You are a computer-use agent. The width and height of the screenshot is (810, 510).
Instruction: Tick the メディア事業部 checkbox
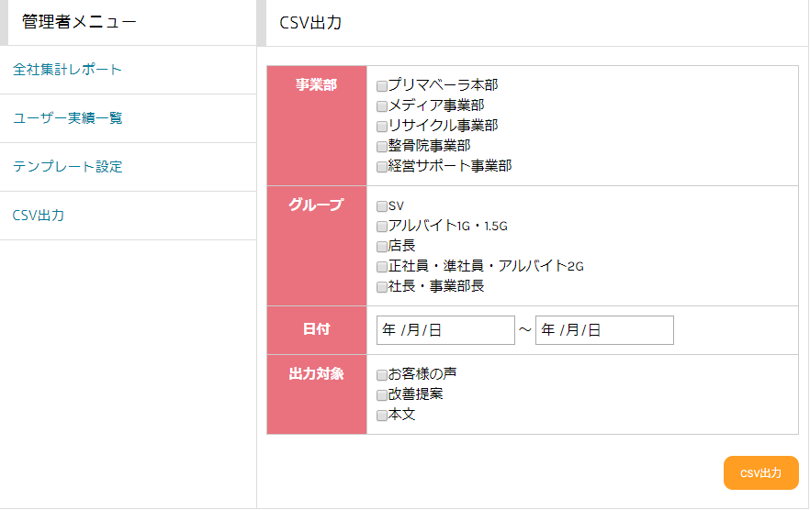(x=382, y=106)
